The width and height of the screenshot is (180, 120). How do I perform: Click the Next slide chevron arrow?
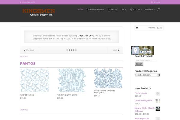[x=118, y=50]
